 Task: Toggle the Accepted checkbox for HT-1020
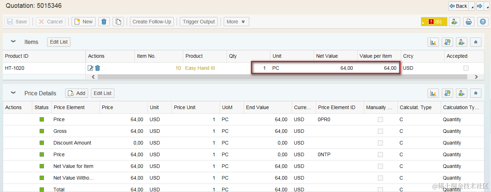coord(466,68)
